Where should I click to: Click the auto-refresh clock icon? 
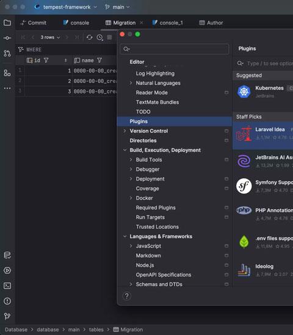[100, 37]
